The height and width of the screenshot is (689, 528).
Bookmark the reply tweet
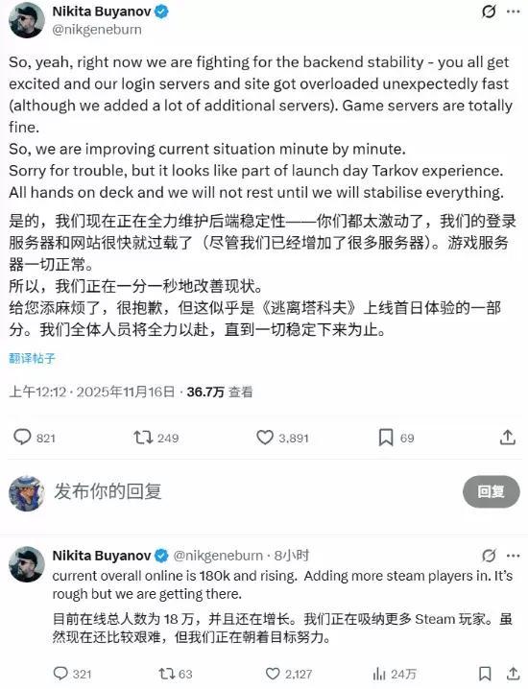[x=485, y=674]
